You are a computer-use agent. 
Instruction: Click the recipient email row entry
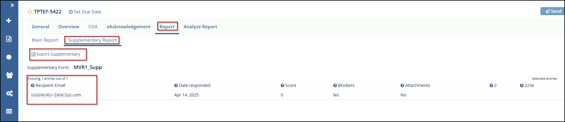pos(56,95)
